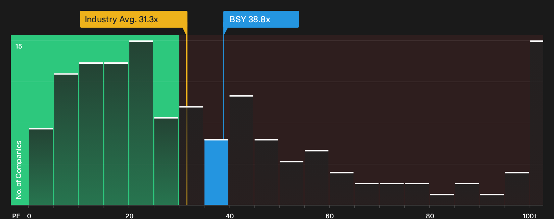Click the 'No. of Companies' axis label
The image size is (554, 219).
(19, 170)
